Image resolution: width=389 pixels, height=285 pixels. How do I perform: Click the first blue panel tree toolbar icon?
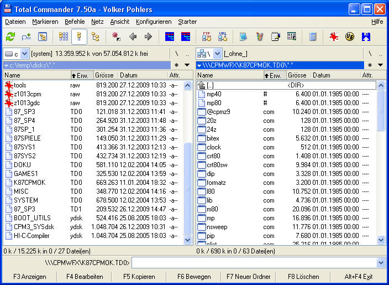click(x=170, y=37)
